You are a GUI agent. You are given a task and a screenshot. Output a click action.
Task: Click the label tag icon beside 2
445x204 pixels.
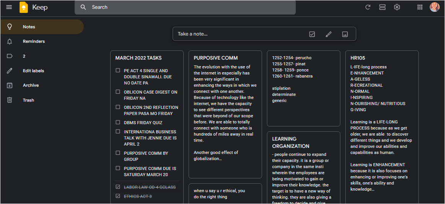click(x=9, y=56)
